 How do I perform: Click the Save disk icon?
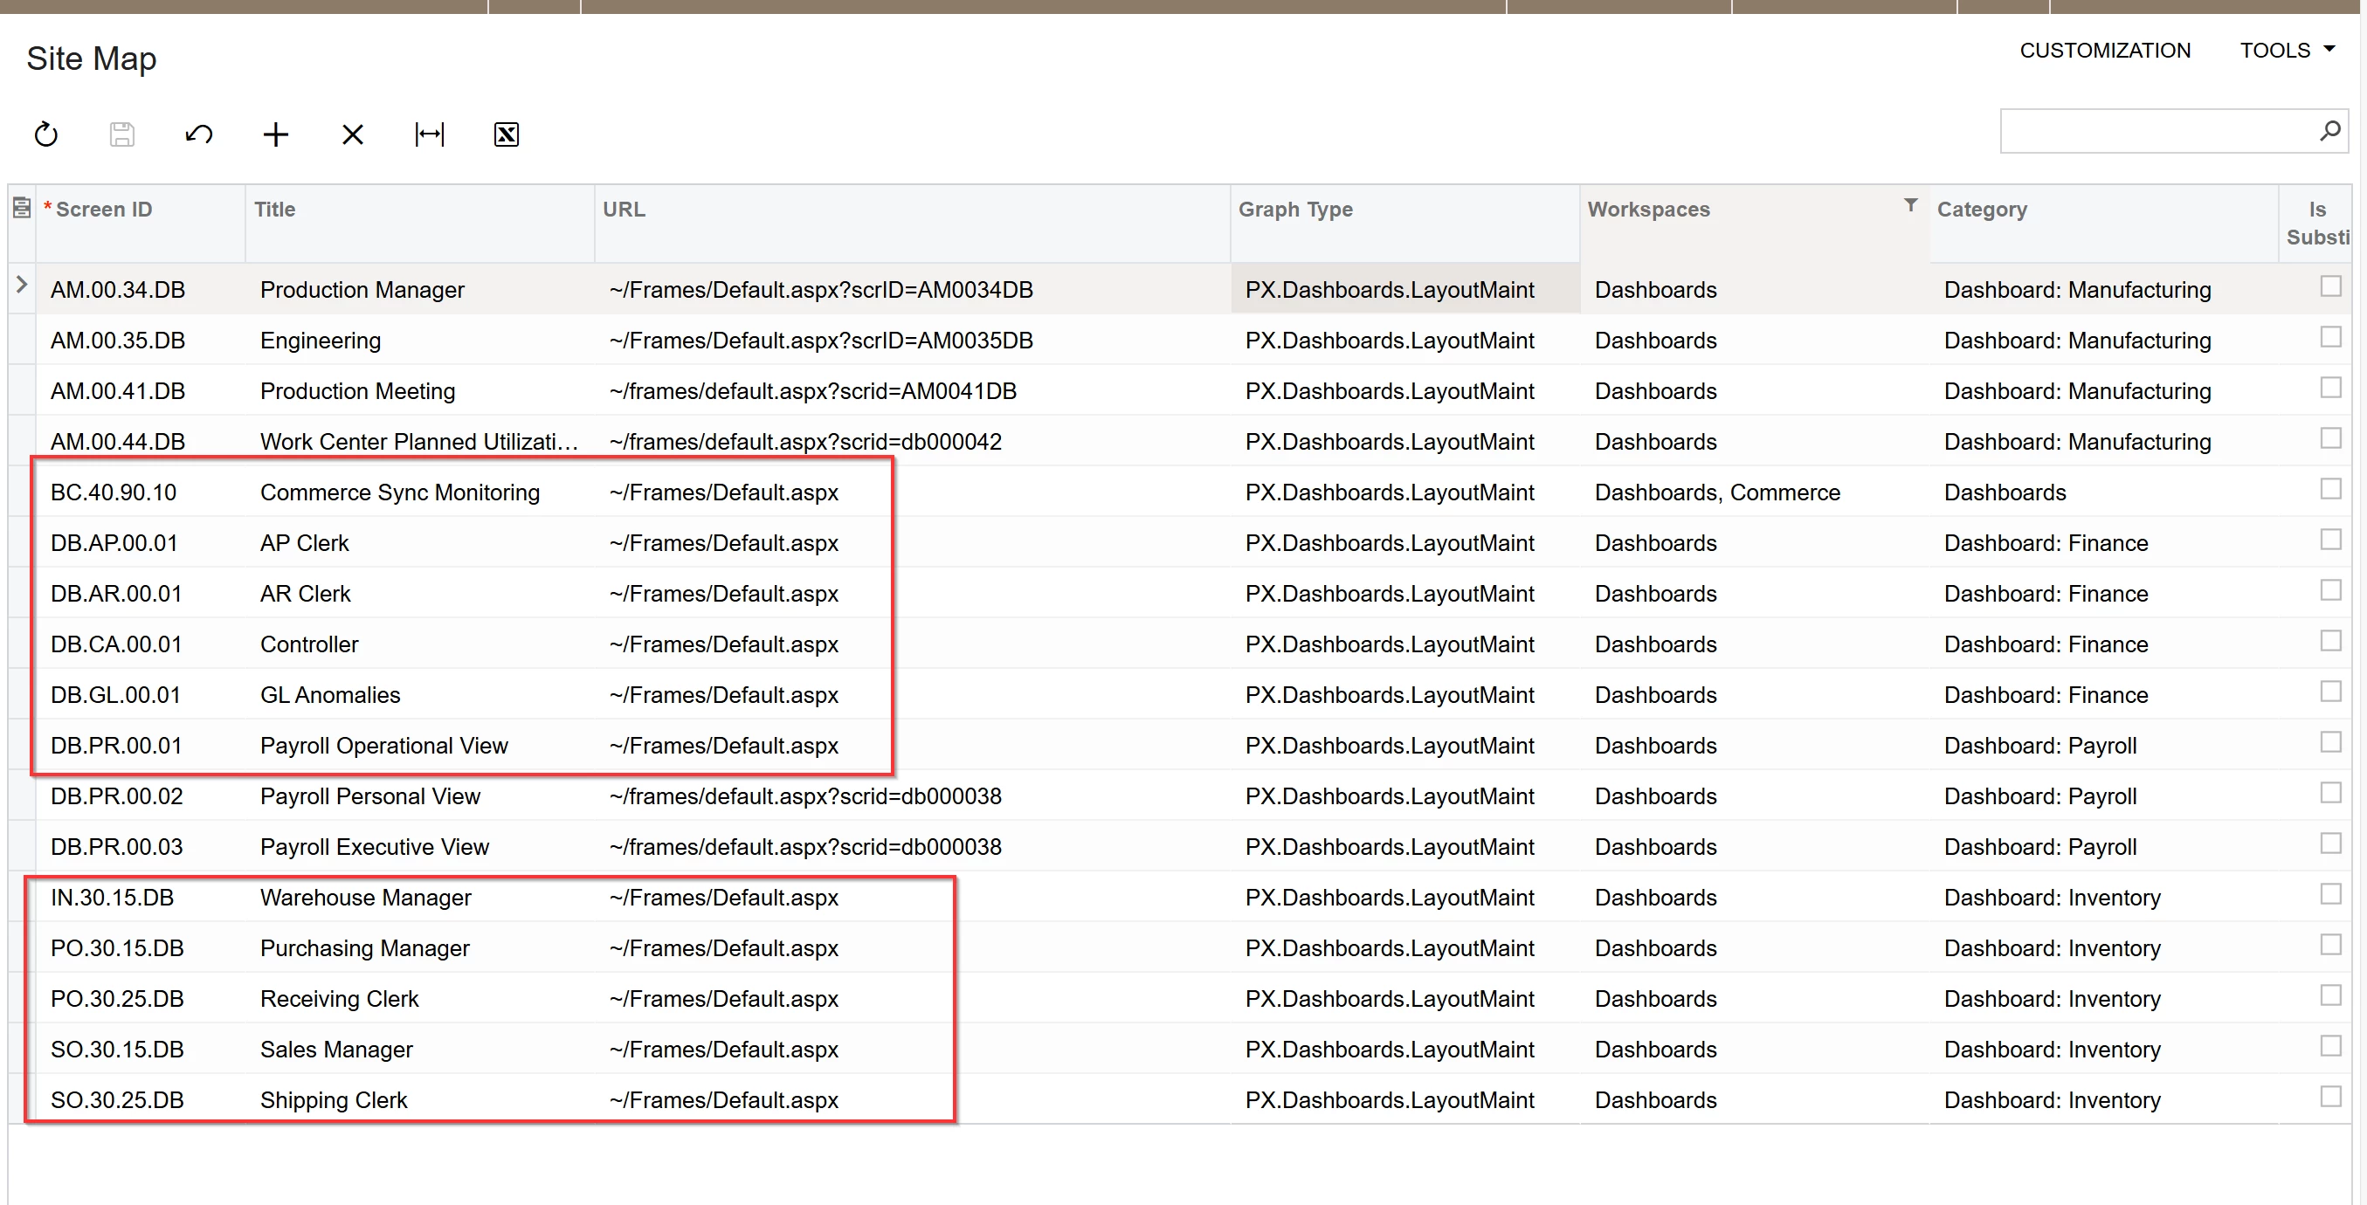pyautogui.click(x=122, y=134)
